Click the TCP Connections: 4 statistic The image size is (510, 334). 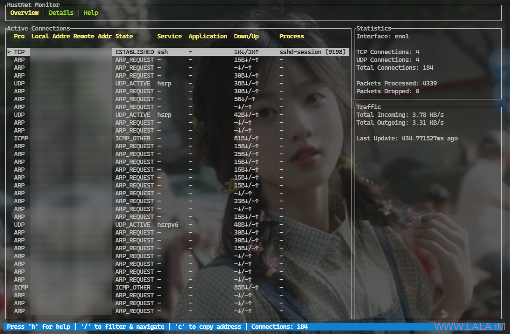coord(388,52)
